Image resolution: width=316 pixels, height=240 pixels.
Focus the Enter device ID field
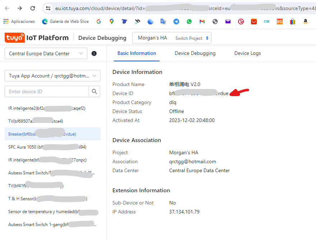pos(47,91)
